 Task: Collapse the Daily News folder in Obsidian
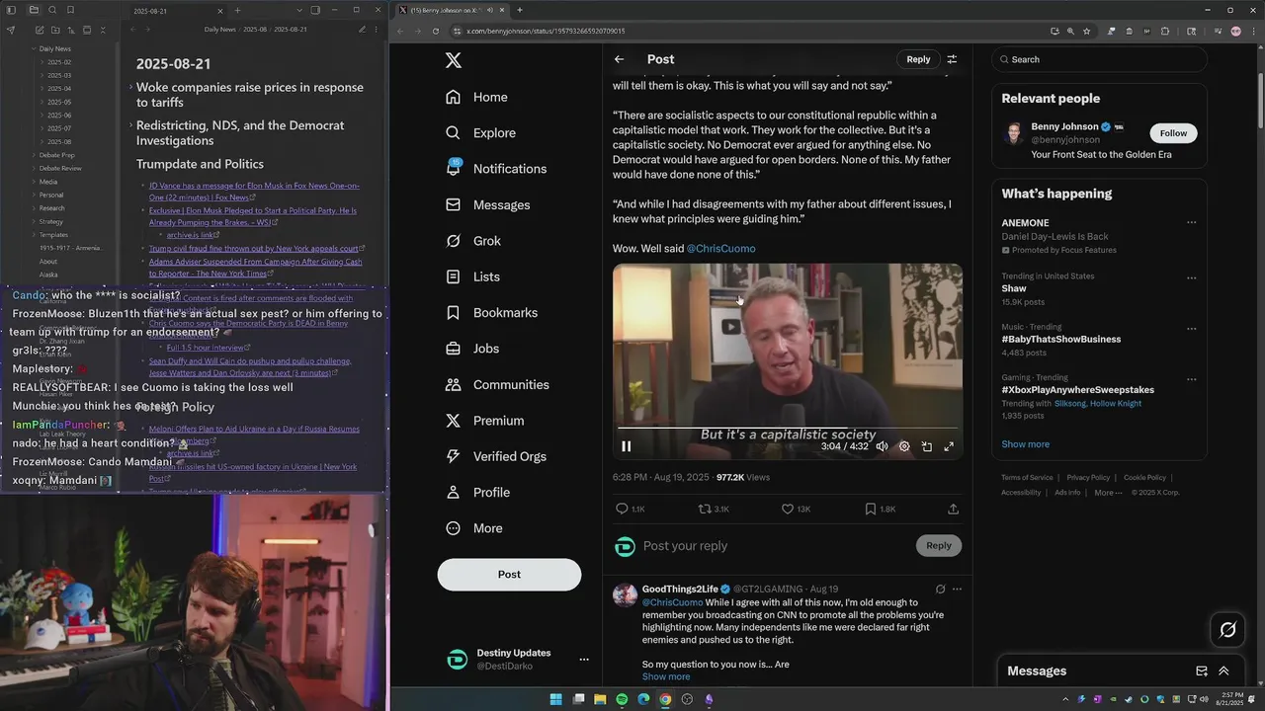click(34, 48)
